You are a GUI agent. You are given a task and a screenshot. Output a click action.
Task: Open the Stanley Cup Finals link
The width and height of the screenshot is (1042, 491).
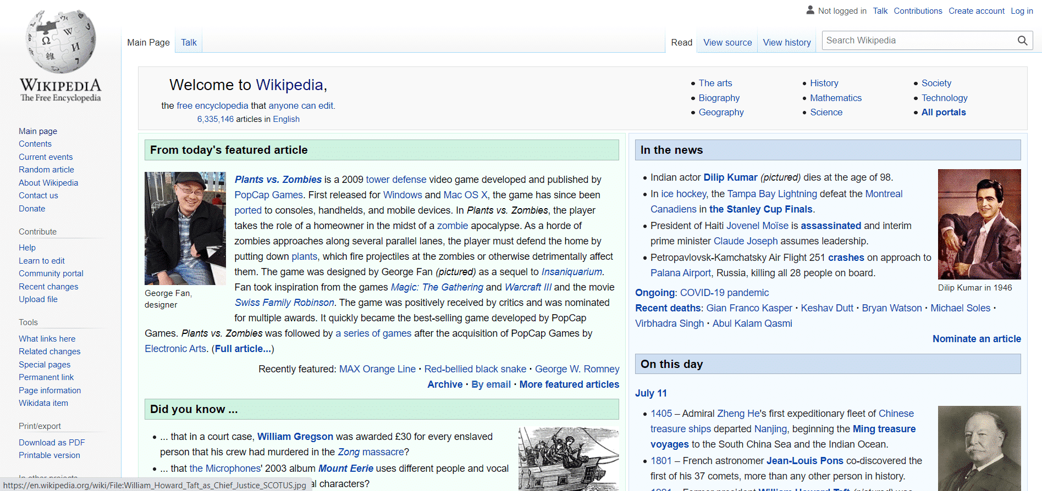click(761, 209)
